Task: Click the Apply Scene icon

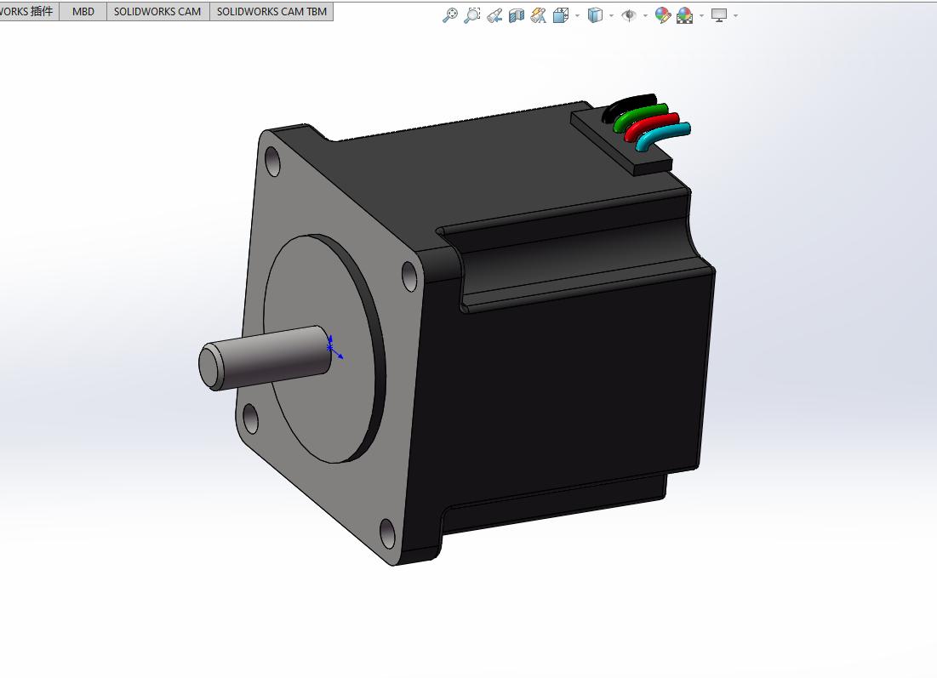Action: click(685, 15)
